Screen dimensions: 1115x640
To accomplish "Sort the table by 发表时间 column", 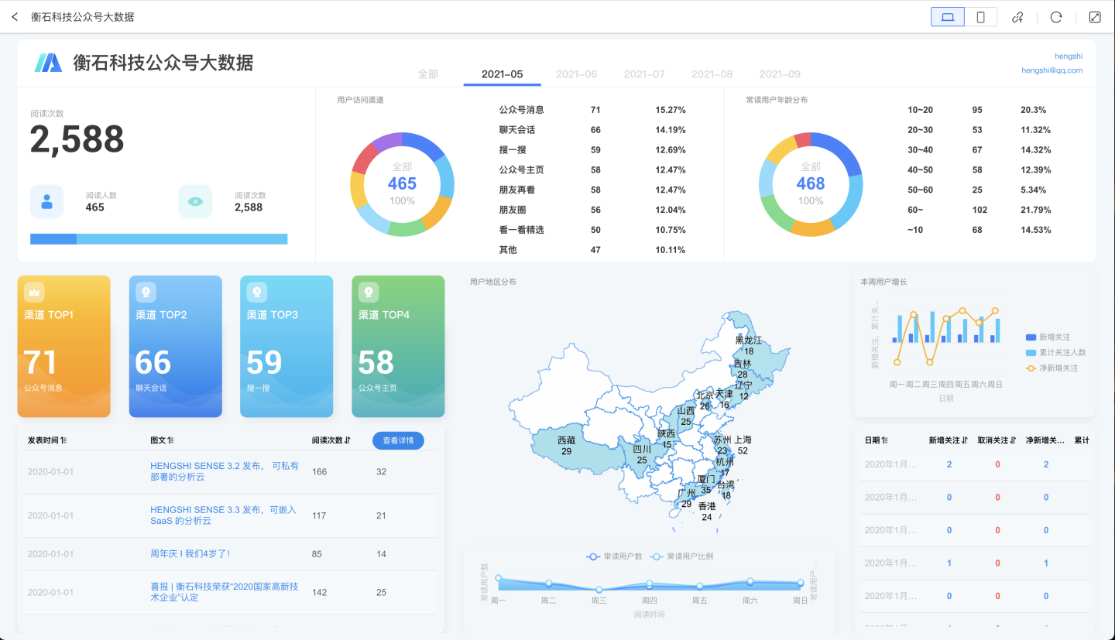I will tap(46, 440).
